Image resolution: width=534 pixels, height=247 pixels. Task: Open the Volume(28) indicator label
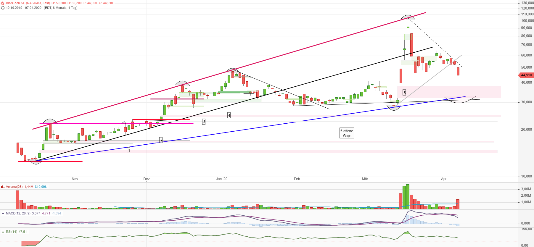(14, 187)
